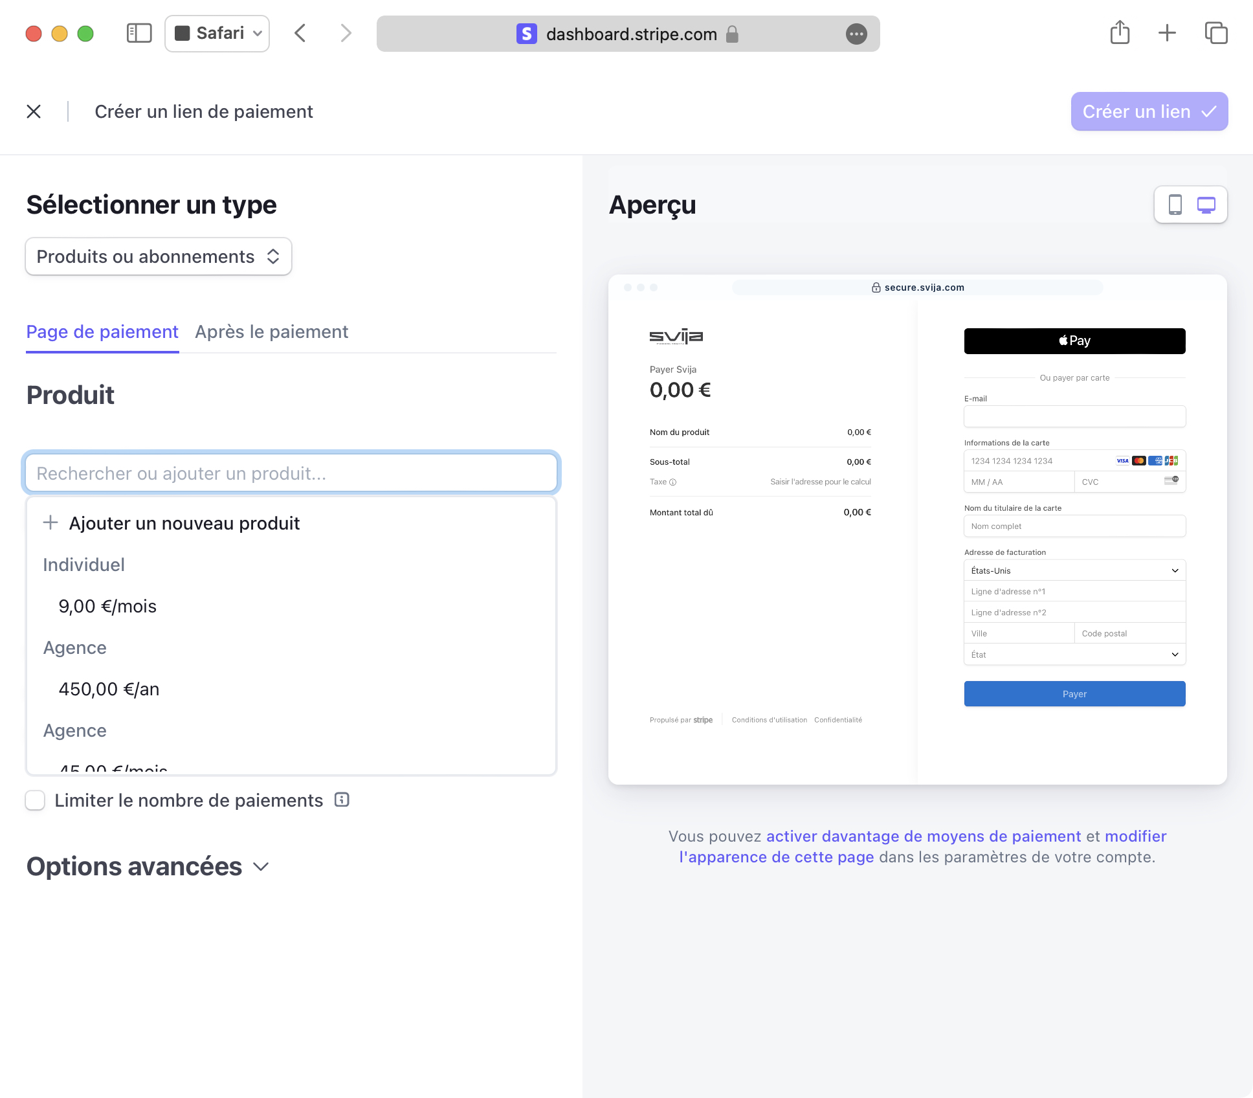Click the Rechercher ou ajouter un produit field
The height and width of the screenshot is (1098, 1253).
pos(291,473)
